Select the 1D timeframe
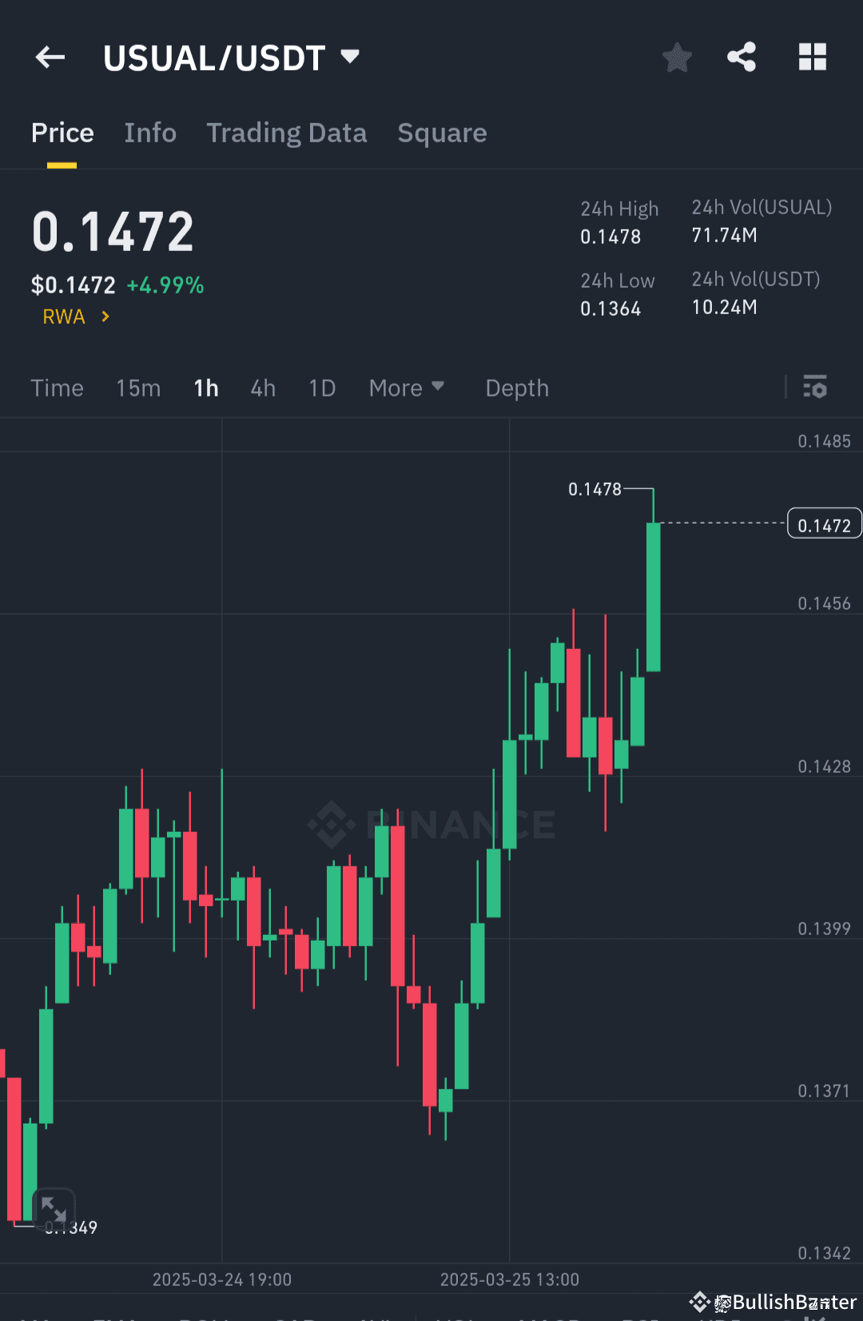Screen dimensions: 863x1321 point(322,388)
